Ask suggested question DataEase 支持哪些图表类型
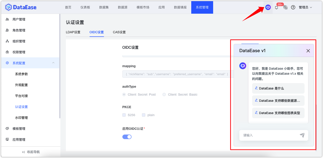Image resolution: width=323 pixels, height=158 pixels. (278, 113)
